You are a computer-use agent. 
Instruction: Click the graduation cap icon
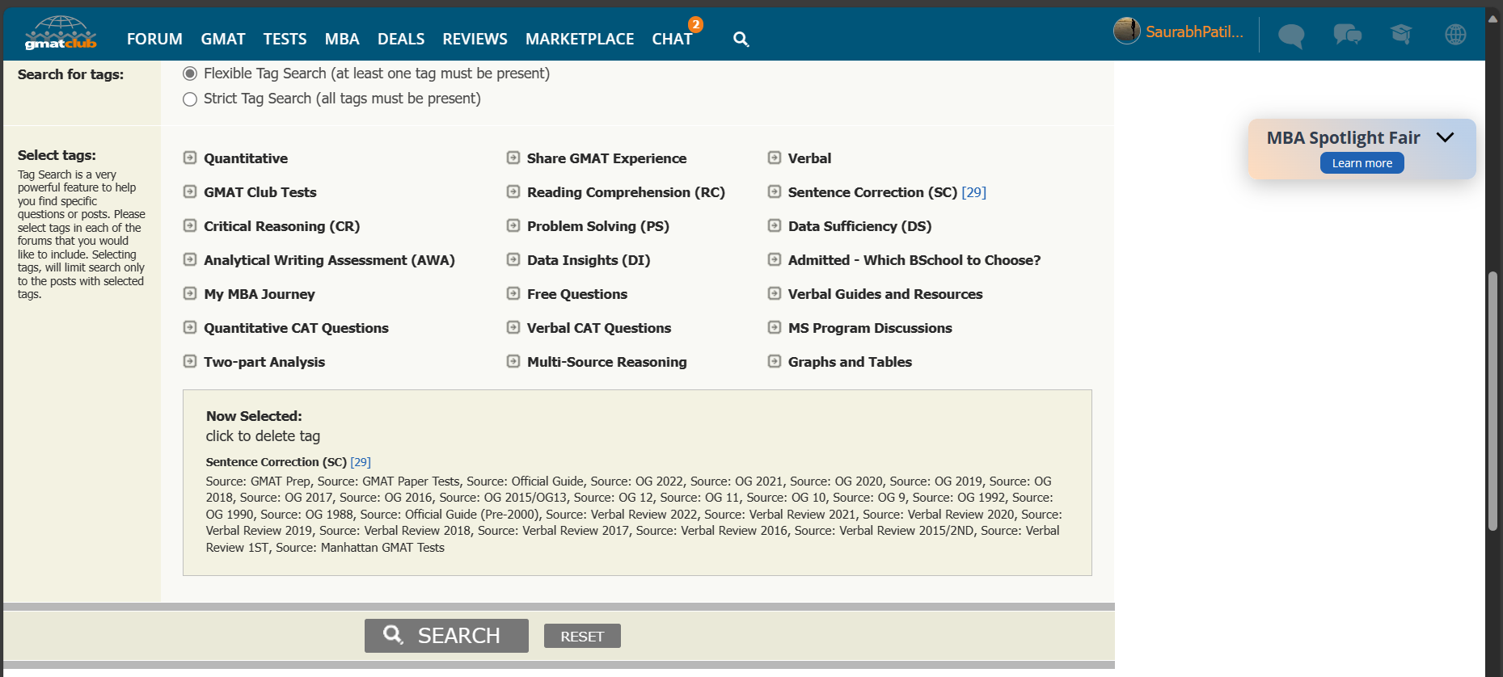click(1401, 34)
